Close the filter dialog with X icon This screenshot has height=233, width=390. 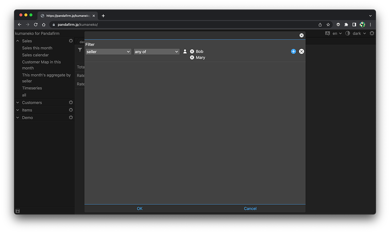pyautogui.click(x=301, y=35)
